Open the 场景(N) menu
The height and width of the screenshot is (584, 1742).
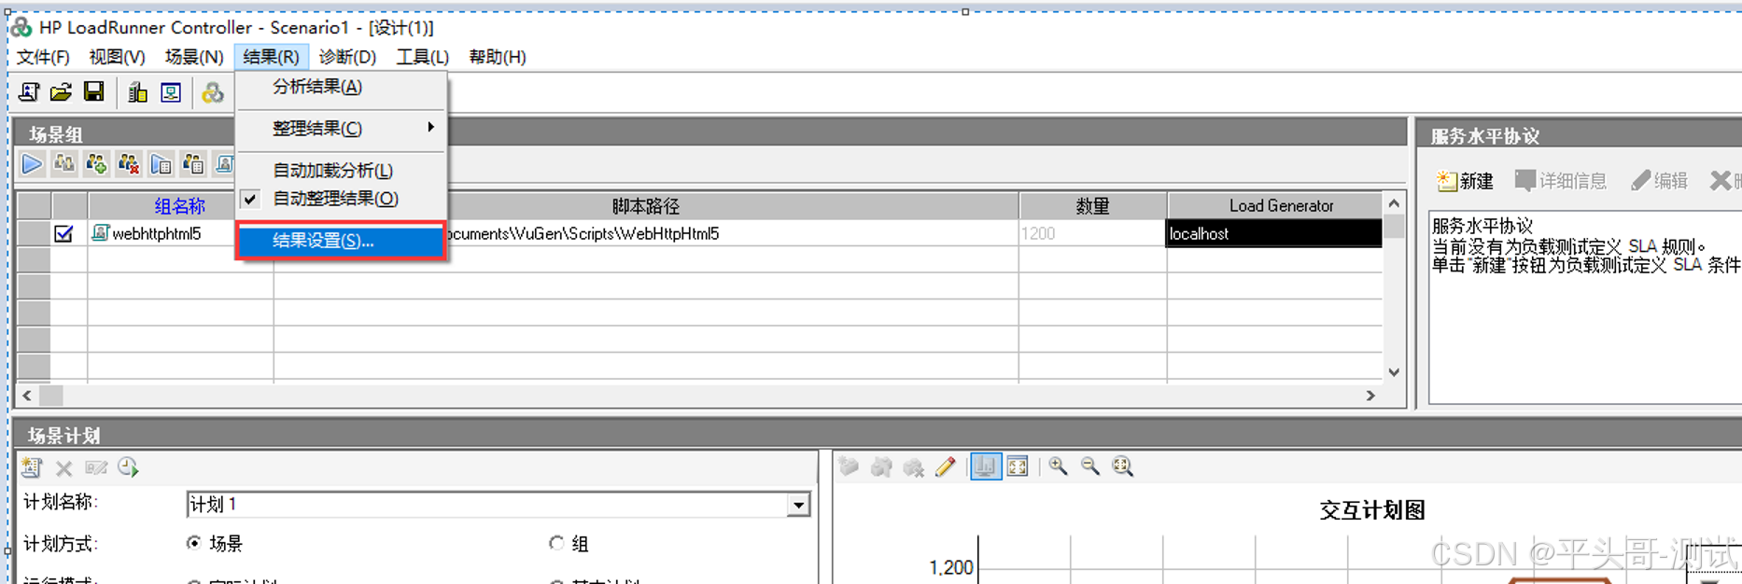(194, 57)
